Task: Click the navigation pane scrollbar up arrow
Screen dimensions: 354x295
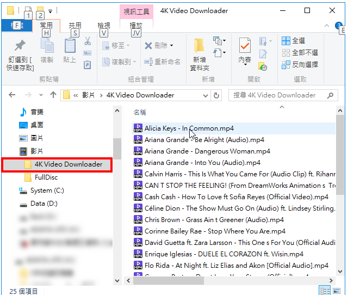Action: [x=117, y=111]
